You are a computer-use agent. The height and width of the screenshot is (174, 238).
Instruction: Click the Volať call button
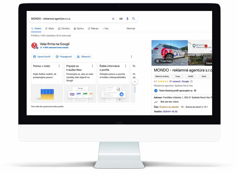(204, 77)
